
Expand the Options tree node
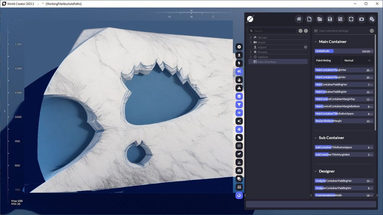250,57
